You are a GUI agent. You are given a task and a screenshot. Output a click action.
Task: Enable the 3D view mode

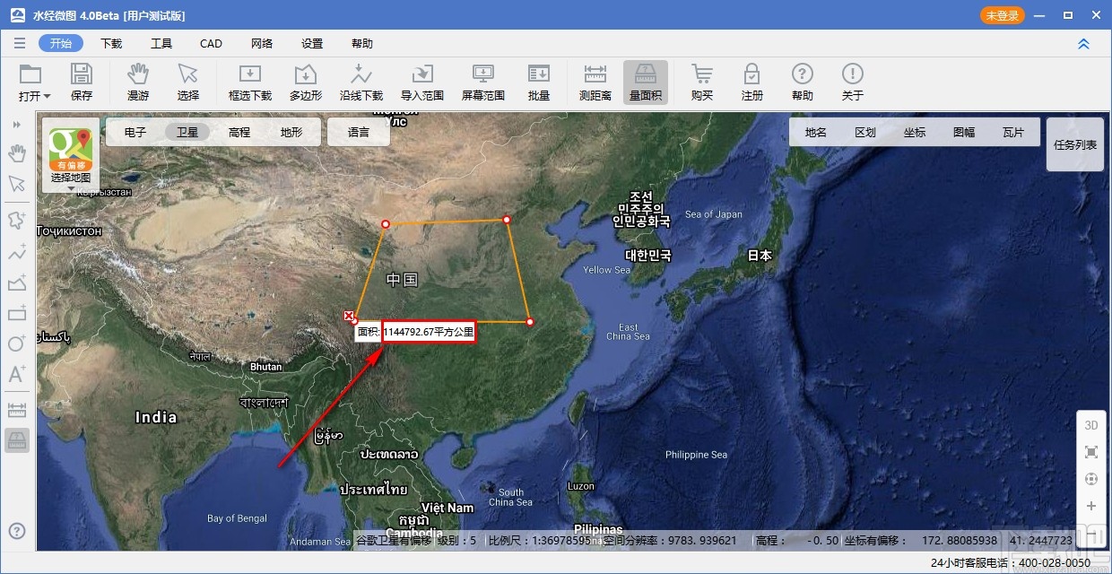1090,425
